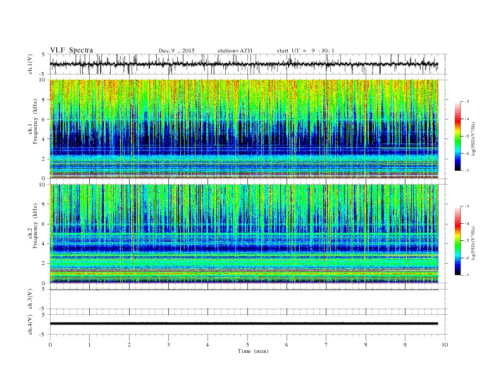501x387 pixels.
Task: Click the 'ch.1(V)' axis label
Action: [x=30, y=64]
